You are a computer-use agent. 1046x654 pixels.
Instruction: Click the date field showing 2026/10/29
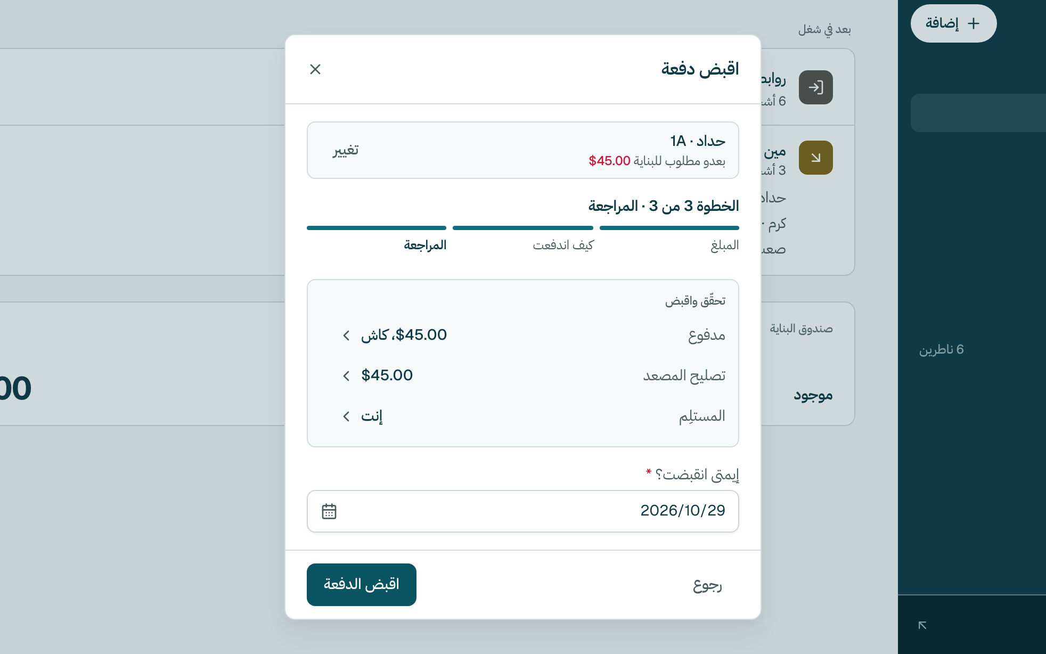(x=522, y=511)
